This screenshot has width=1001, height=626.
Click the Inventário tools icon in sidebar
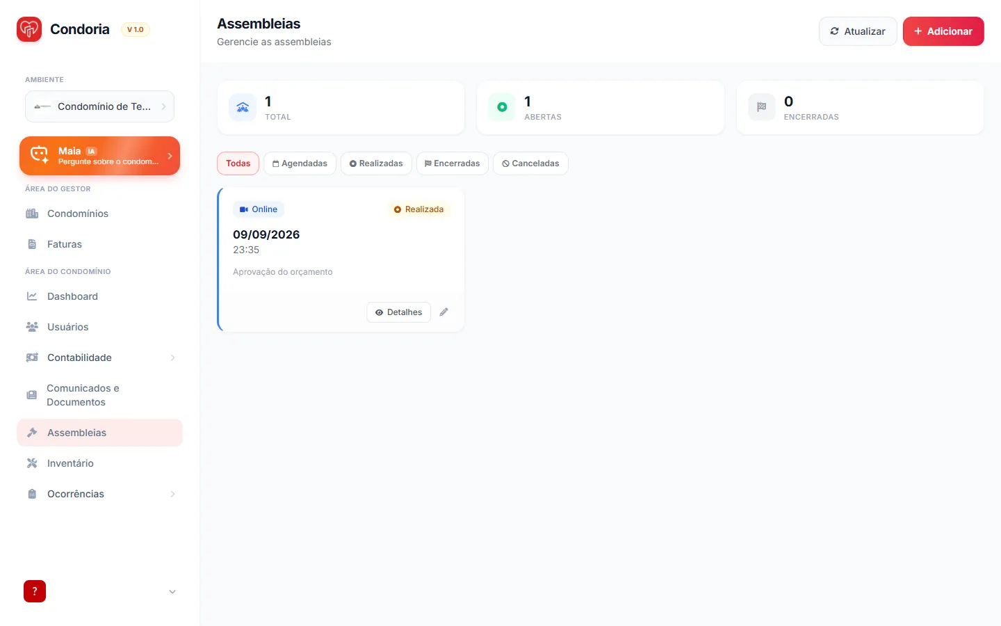[32, 463]
